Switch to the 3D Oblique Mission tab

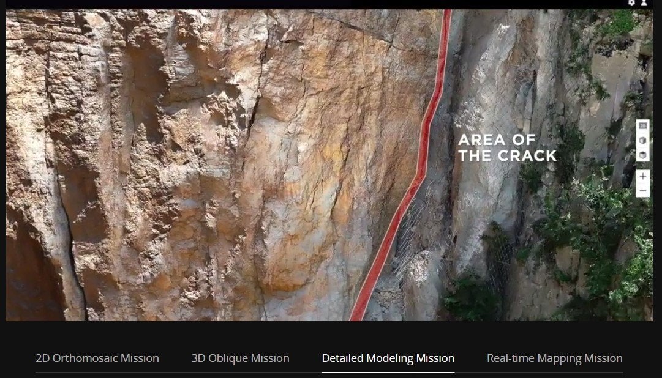tap(240, 358)
